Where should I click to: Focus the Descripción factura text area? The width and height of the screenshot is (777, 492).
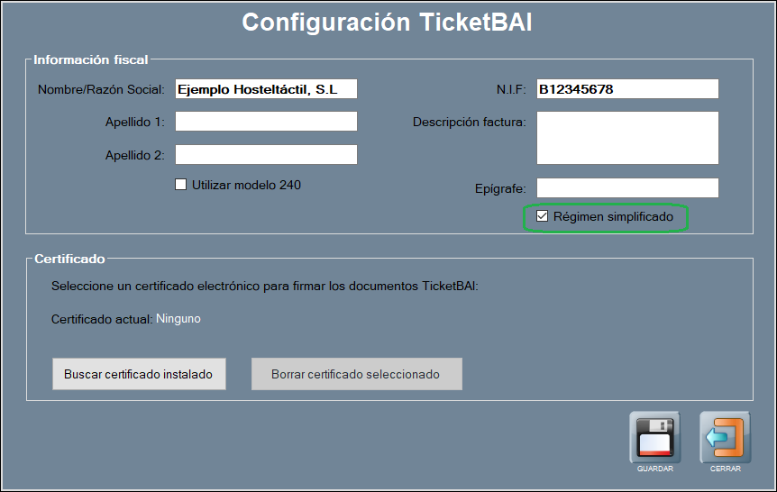click(x=627, y=138)
